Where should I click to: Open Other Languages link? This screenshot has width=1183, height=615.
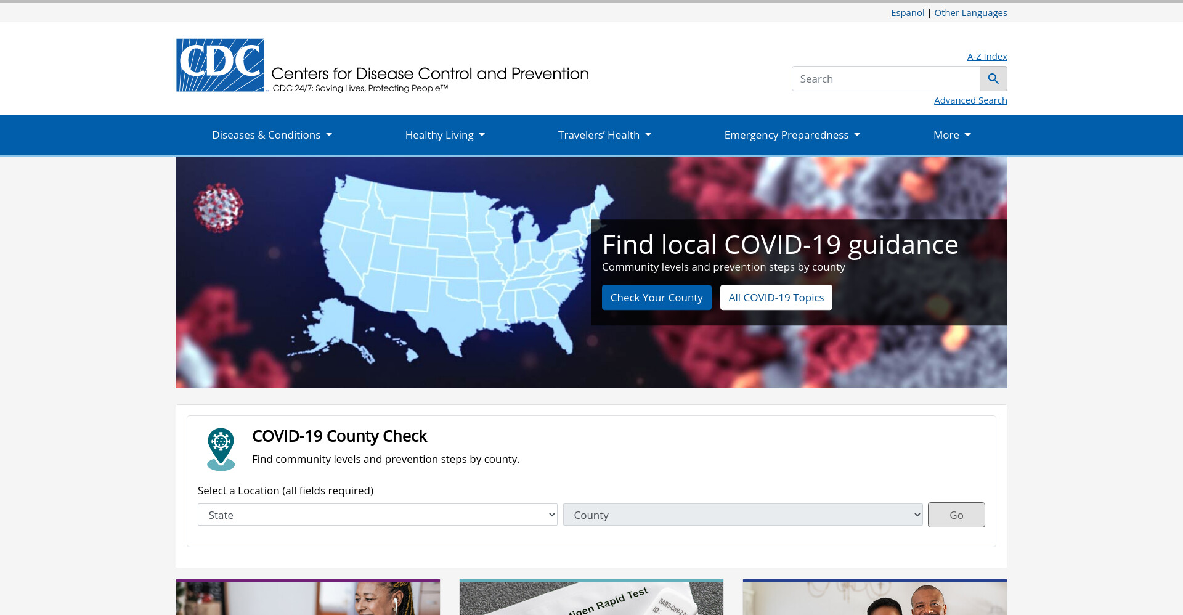pyautogui.click(x=970, y=13)
